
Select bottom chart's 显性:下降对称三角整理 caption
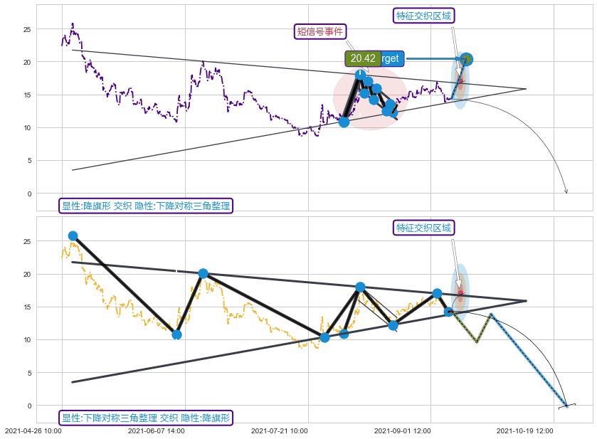146,418
